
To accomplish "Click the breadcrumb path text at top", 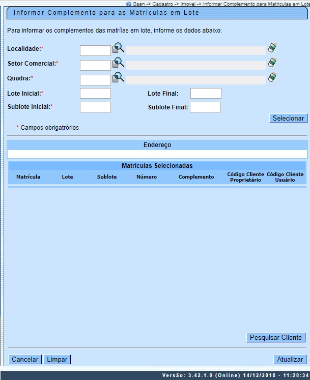I will coord(221,4).
